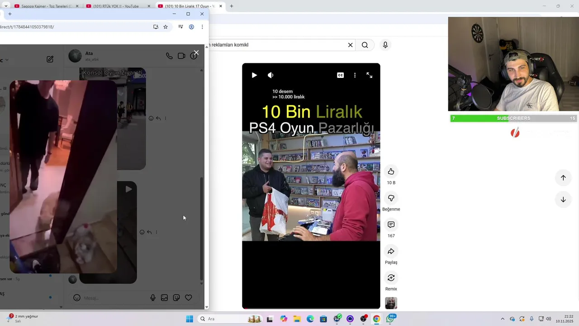This screenshot has height=326, width=579.
Task: Attach a photo to the Instagram message
Action: (x=165, y=297)
